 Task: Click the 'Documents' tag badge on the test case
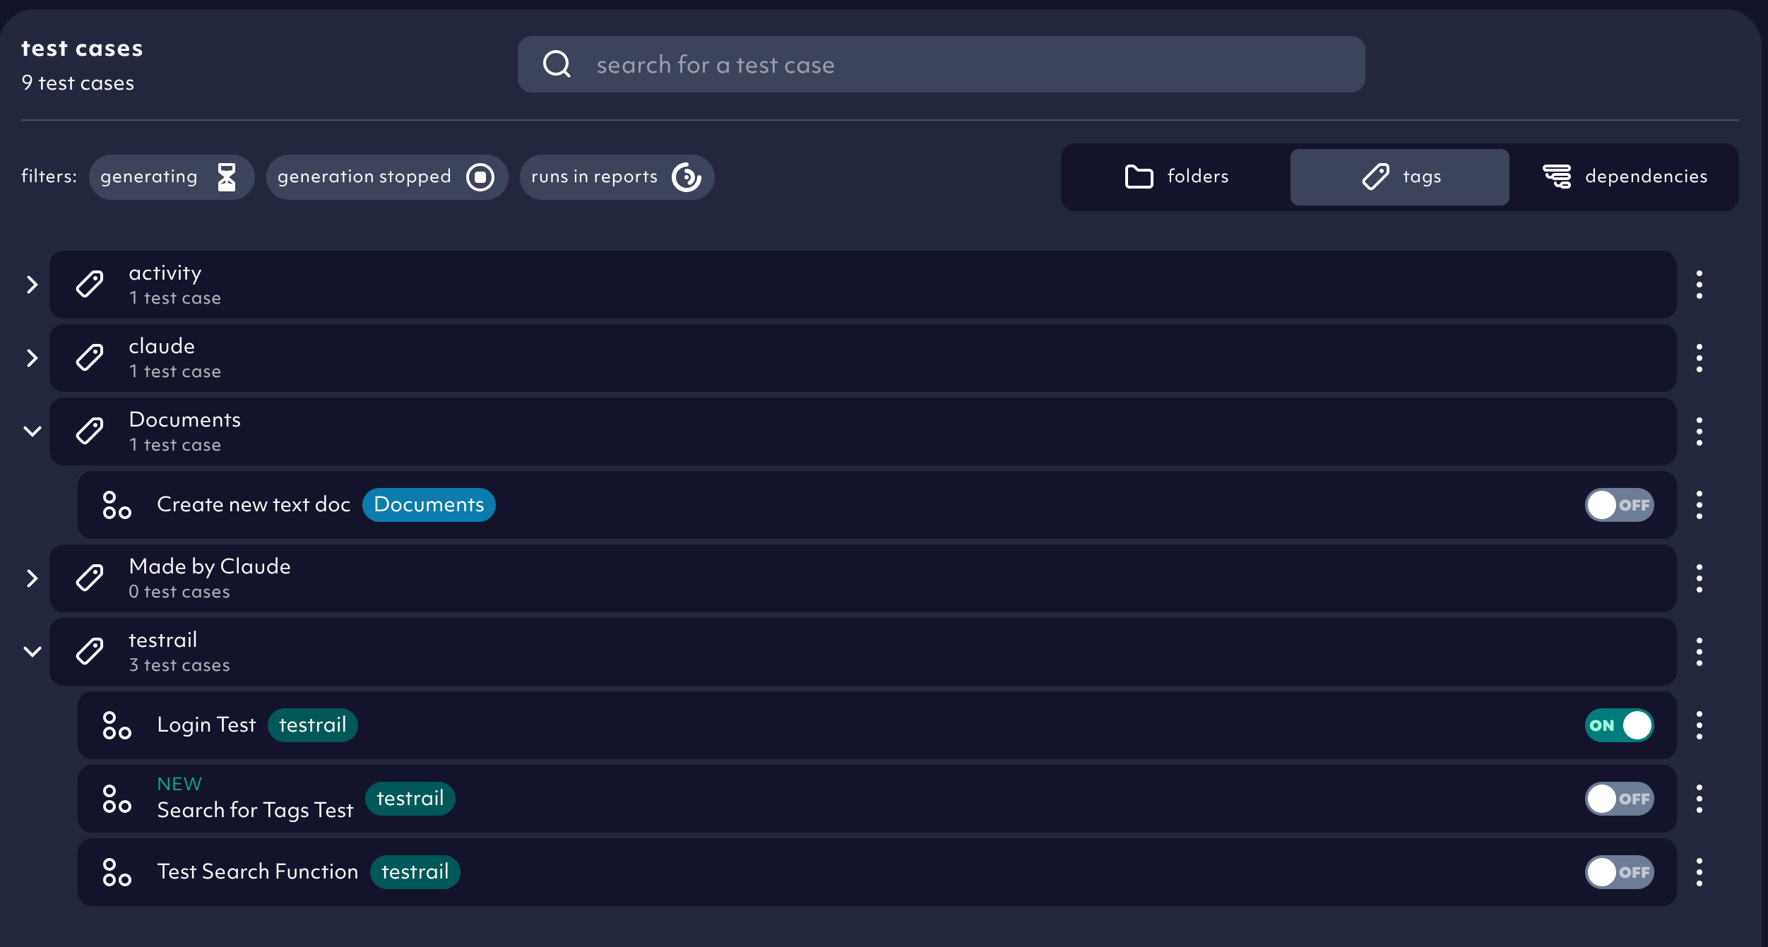pos(429,505)
